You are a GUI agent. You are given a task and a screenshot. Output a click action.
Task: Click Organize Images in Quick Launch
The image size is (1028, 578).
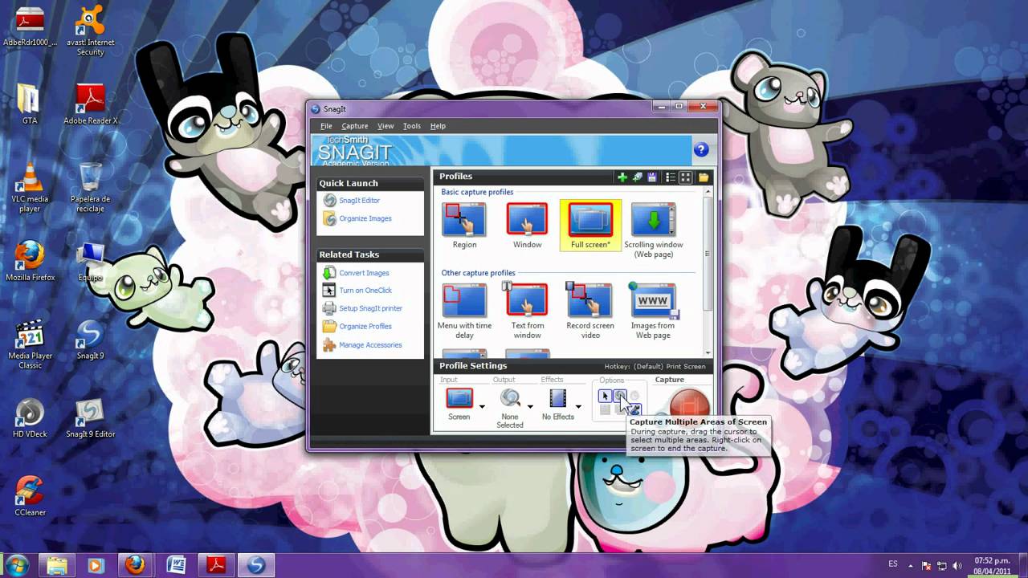357,218
